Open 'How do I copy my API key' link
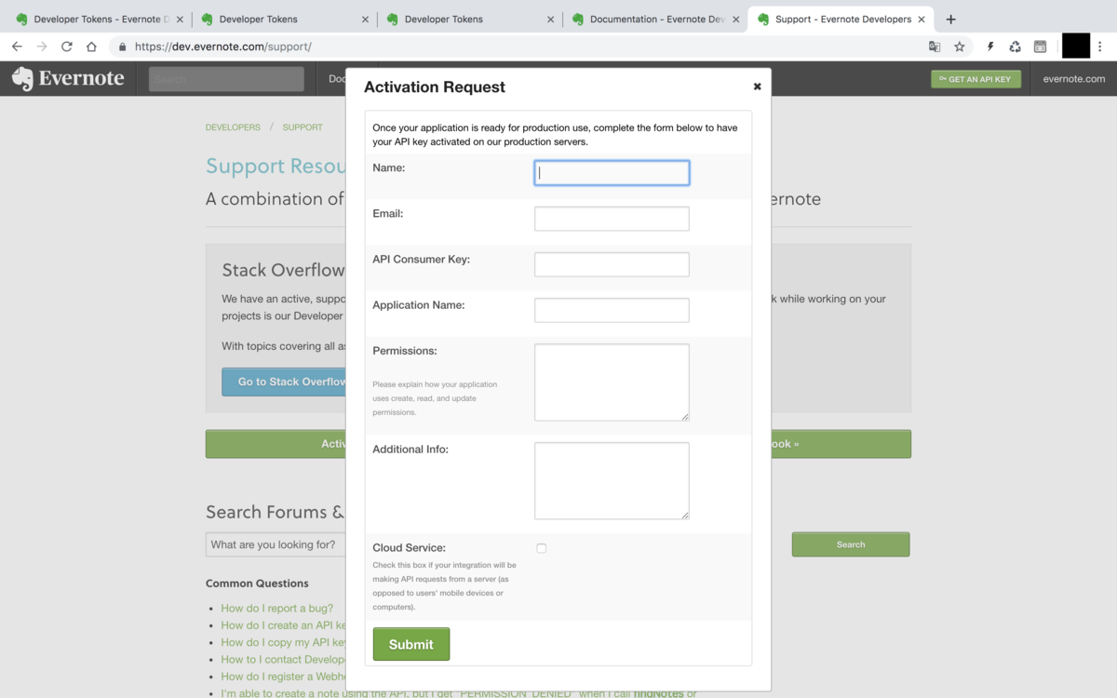1117x698 pixels. 283,642
